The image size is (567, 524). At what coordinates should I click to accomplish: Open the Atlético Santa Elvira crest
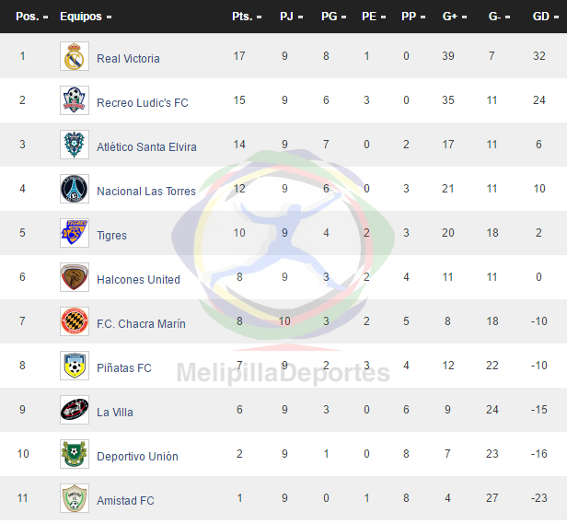(x=75, y=145)
